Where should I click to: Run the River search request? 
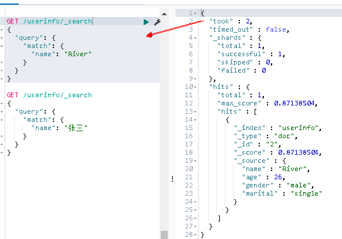[146, 22]
